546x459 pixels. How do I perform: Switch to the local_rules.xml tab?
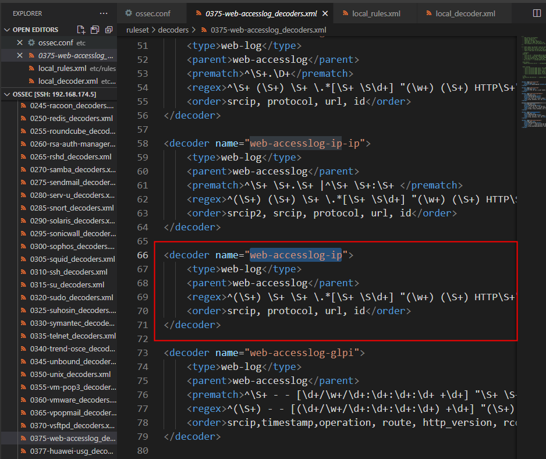[375, 13]
